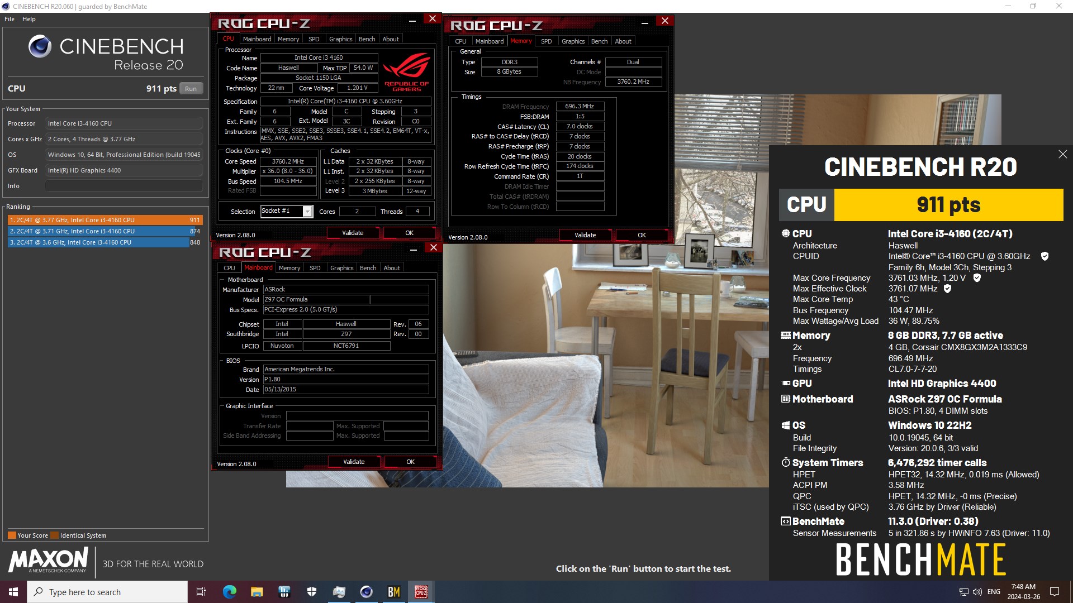Screen dimensions: 1073x603
Task: Click the Max Effective Clock verified shield icon
Action: [947, 289]
